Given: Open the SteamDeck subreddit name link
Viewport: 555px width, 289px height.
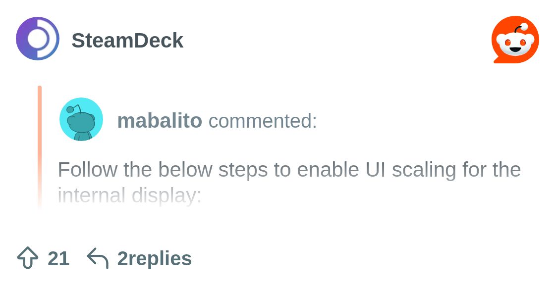Looking at the screenshot, I should pyautogui.click(x=127, y=40).
